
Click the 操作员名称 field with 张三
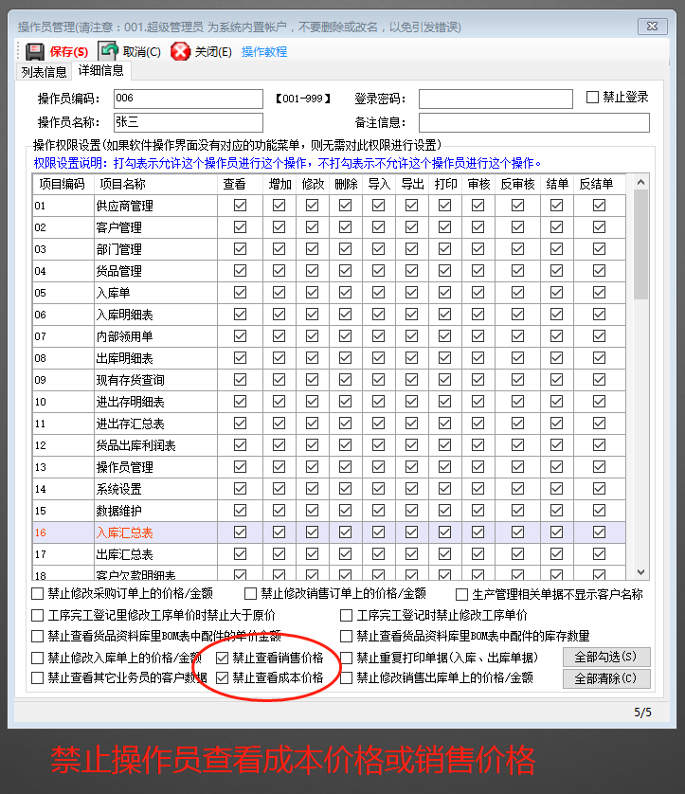click(189, 122)
